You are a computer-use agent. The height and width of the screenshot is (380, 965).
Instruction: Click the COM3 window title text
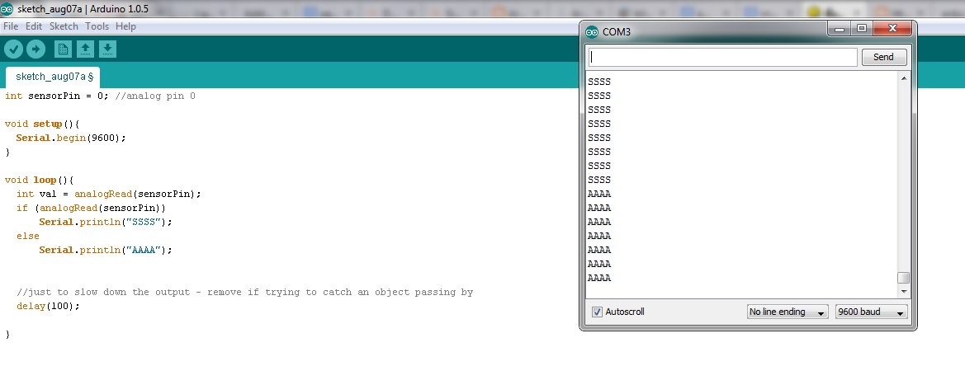tap(617, 32)
